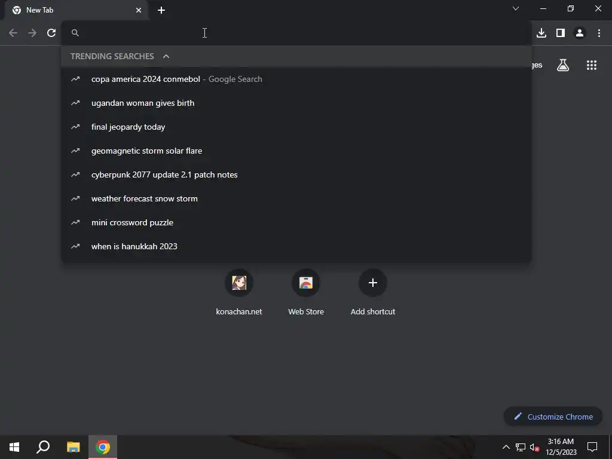Viewport: 612px width, 459px height.
Task: Toggle the side panel icon
Action: coord(561,33)
